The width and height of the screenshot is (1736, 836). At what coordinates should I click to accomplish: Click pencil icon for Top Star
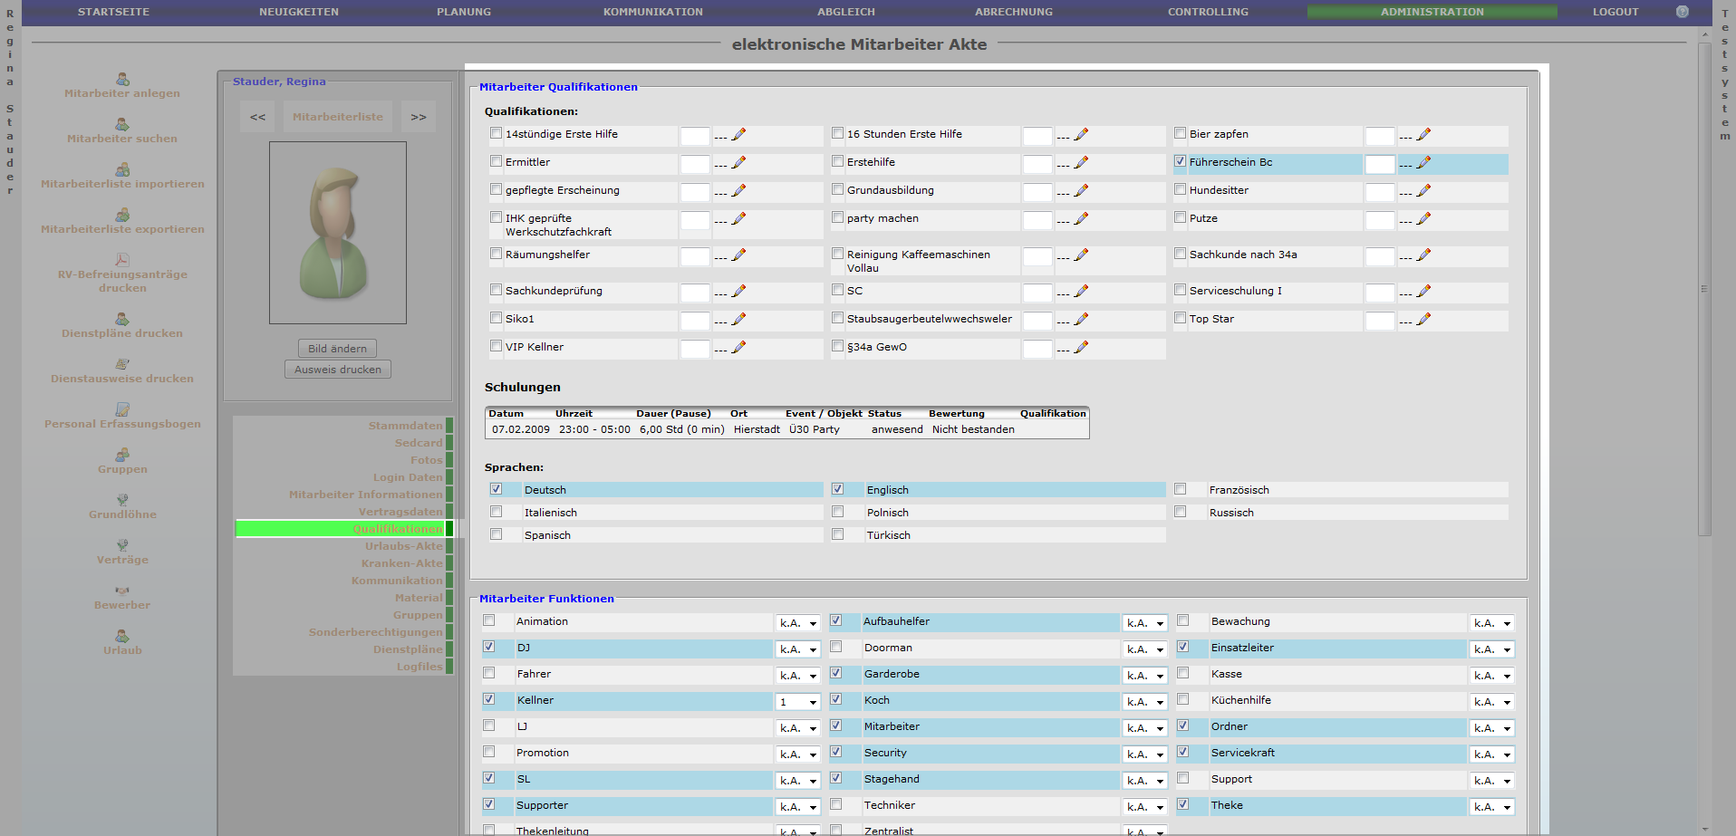pos(1423,319)
